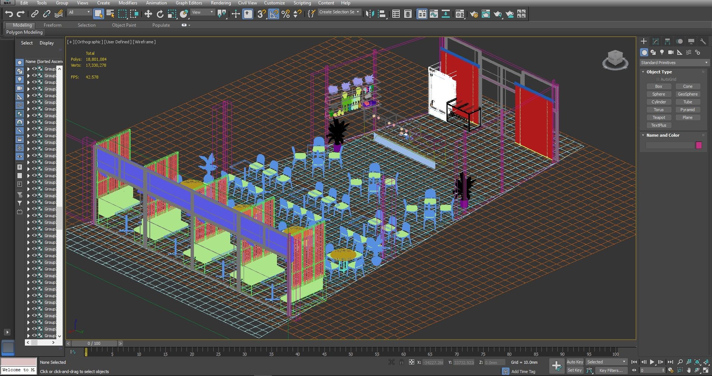The height and width of the screenshot is (376, 712).
Task: Play the animation
Action: click(652, 362)
